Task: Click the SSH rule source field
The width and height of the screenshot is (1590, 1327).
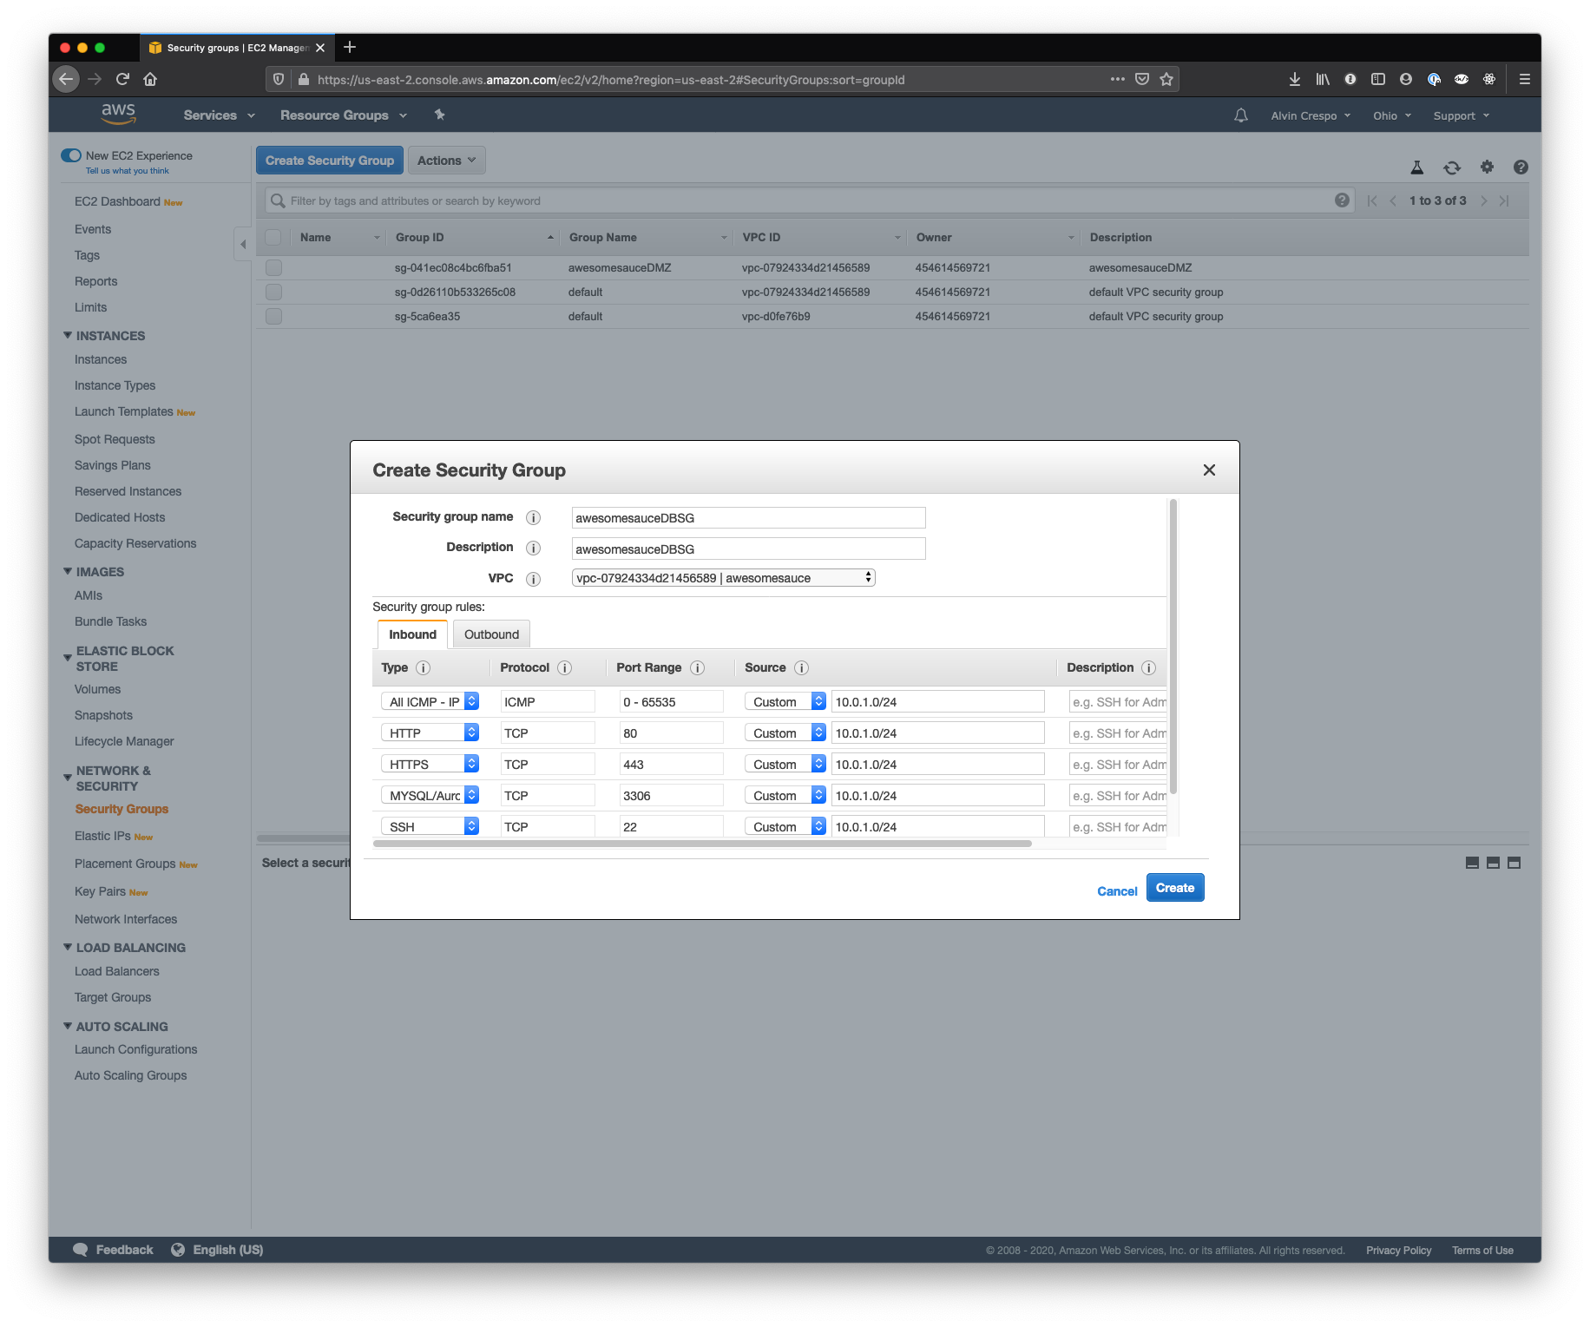Action: (x=937, y=825)
